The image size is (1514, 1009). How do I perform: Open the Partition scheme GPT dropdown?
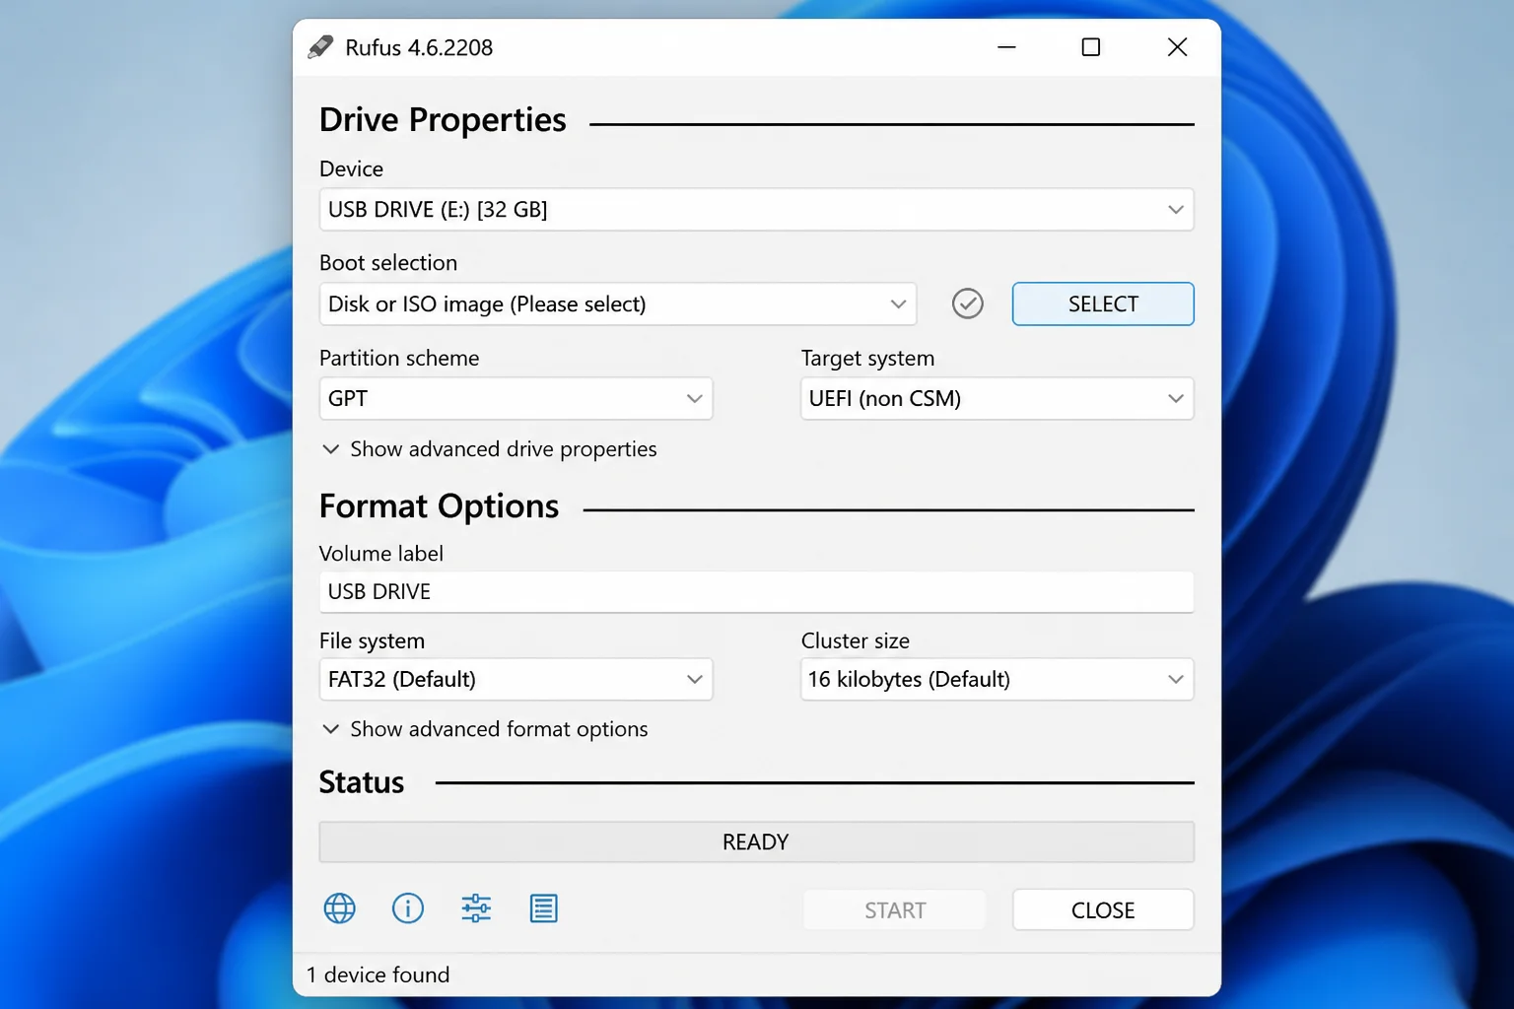click(x=516, y=399)
